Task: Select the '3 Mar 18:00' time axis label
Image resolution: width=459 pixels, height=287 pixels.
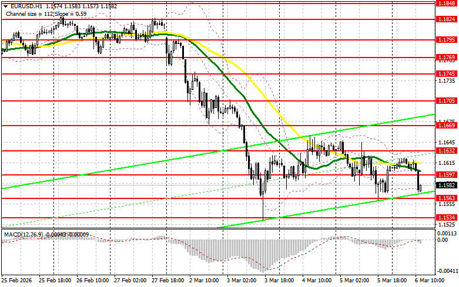Action: (x=279, y=281)
